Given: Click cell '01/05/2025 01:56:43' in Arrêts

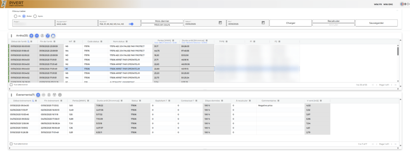Looking at the screenshot, I should tap(23, 51).
